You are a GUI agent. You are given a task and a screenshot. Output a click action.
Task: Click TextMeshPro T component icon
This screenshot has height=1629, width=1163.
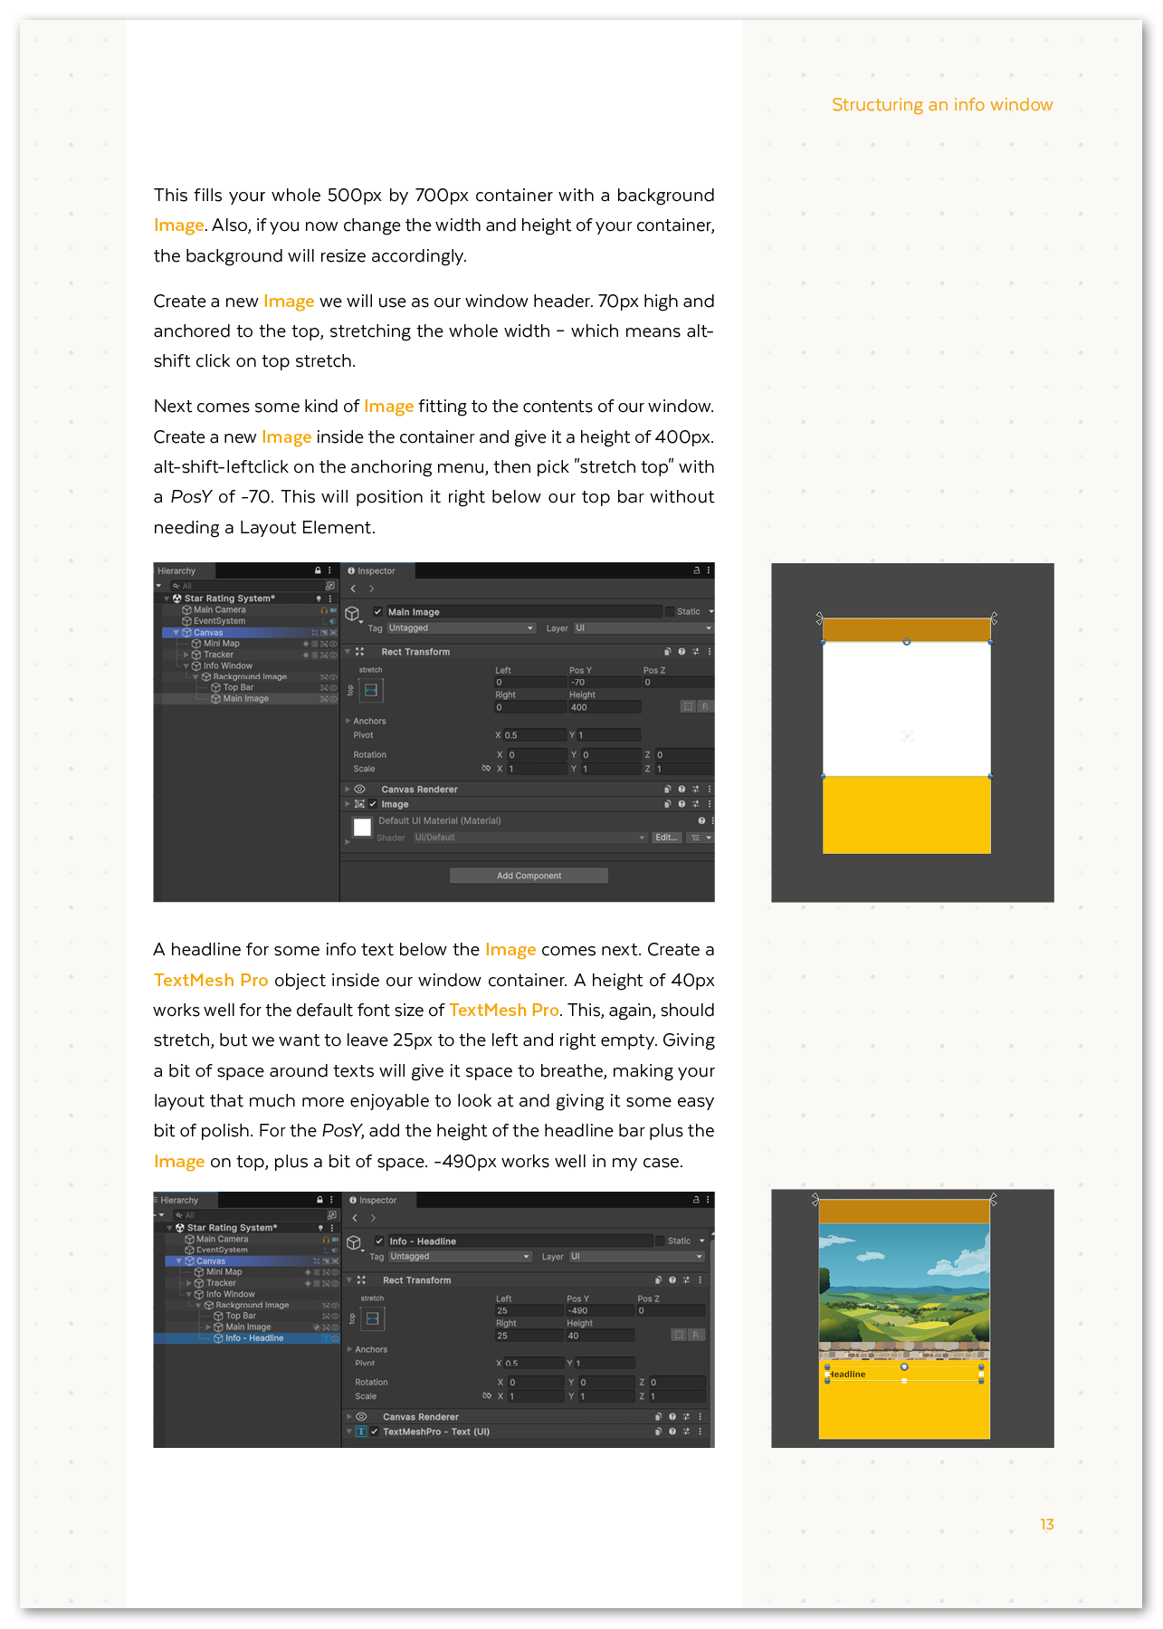[361, 1432]
